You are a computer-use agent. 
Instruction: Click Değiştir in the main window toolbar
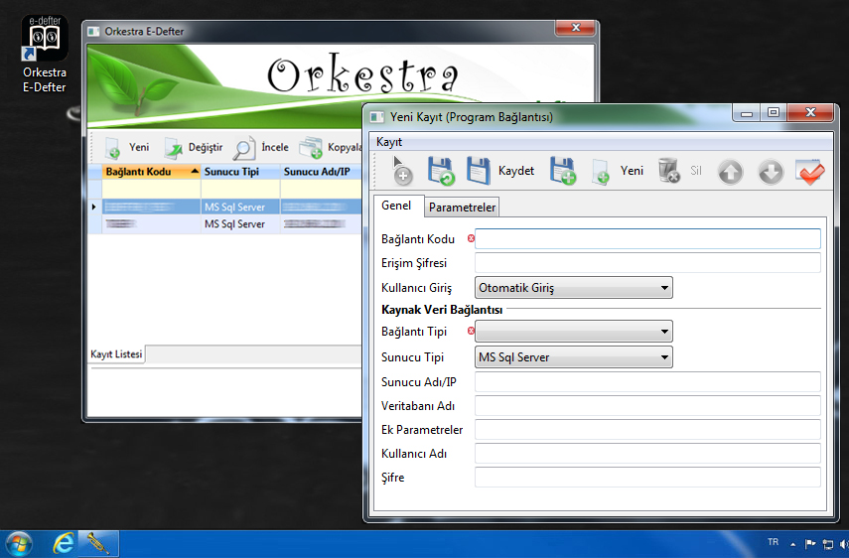coord(194,148)
